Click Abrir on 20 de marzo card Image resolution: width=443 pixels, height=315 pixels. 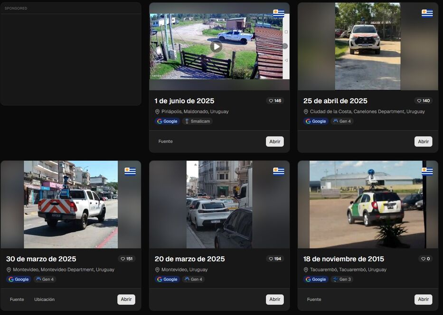[275, 299]
